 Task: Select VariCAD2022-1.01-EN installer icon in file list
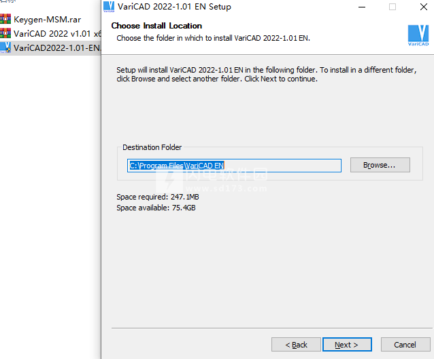(5, 48)
